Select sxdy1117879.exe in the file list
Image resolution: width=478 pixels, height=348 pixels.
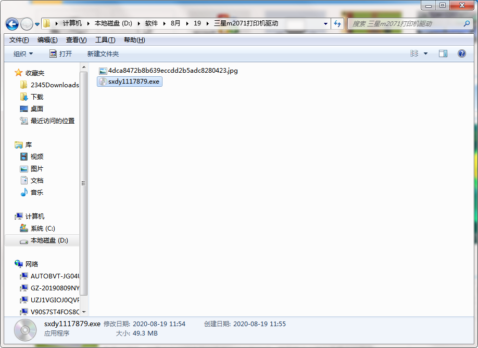click(x=130, y=82)
